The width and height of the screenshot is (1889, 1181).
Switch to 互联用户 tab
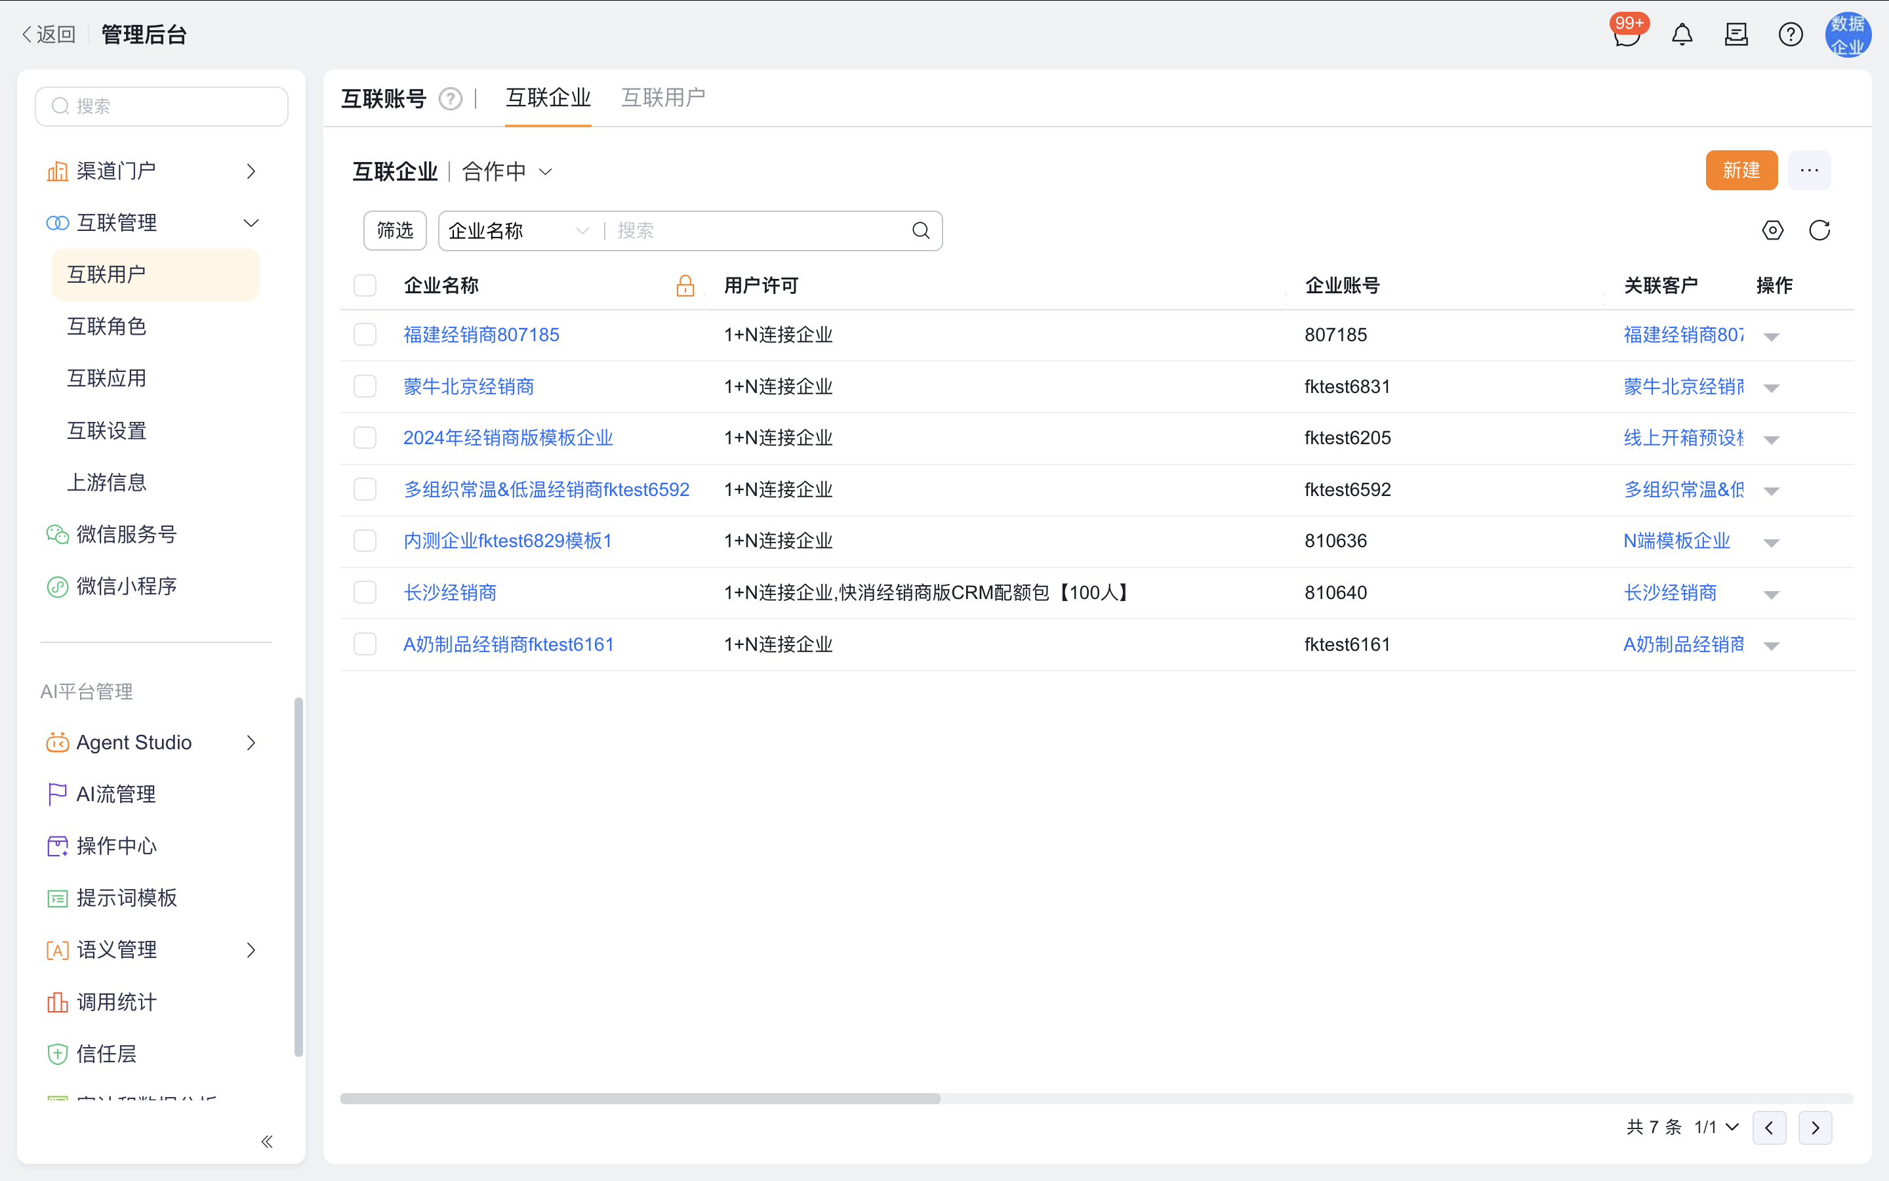point(664,98)
